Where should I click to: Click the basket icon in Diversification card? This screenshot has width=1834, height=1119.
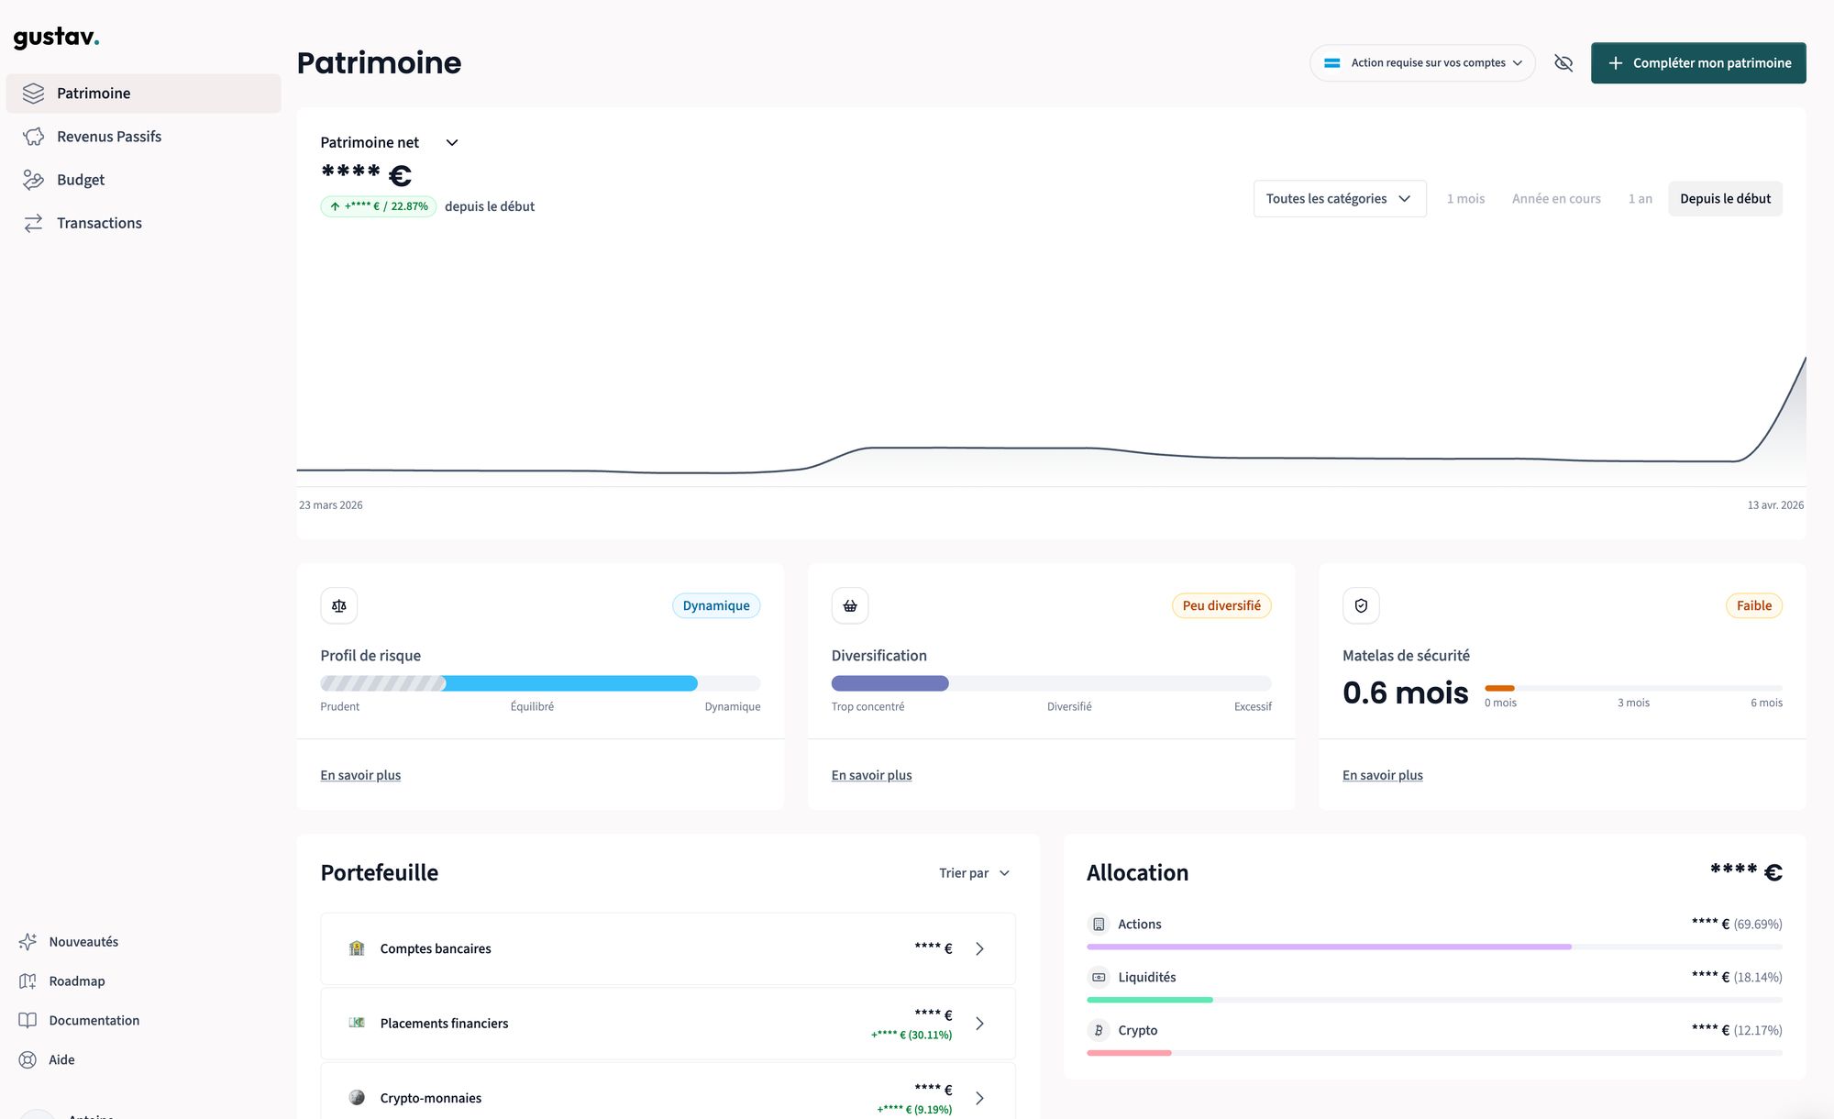tap(850, 605)
